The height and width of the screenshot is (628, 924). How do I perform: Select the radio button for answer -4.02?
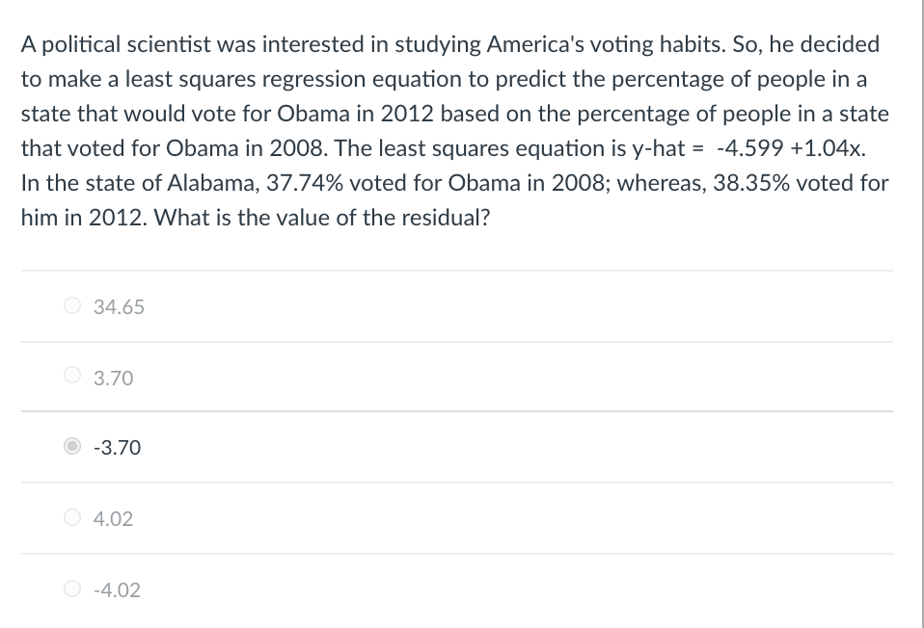pos(71,589)
